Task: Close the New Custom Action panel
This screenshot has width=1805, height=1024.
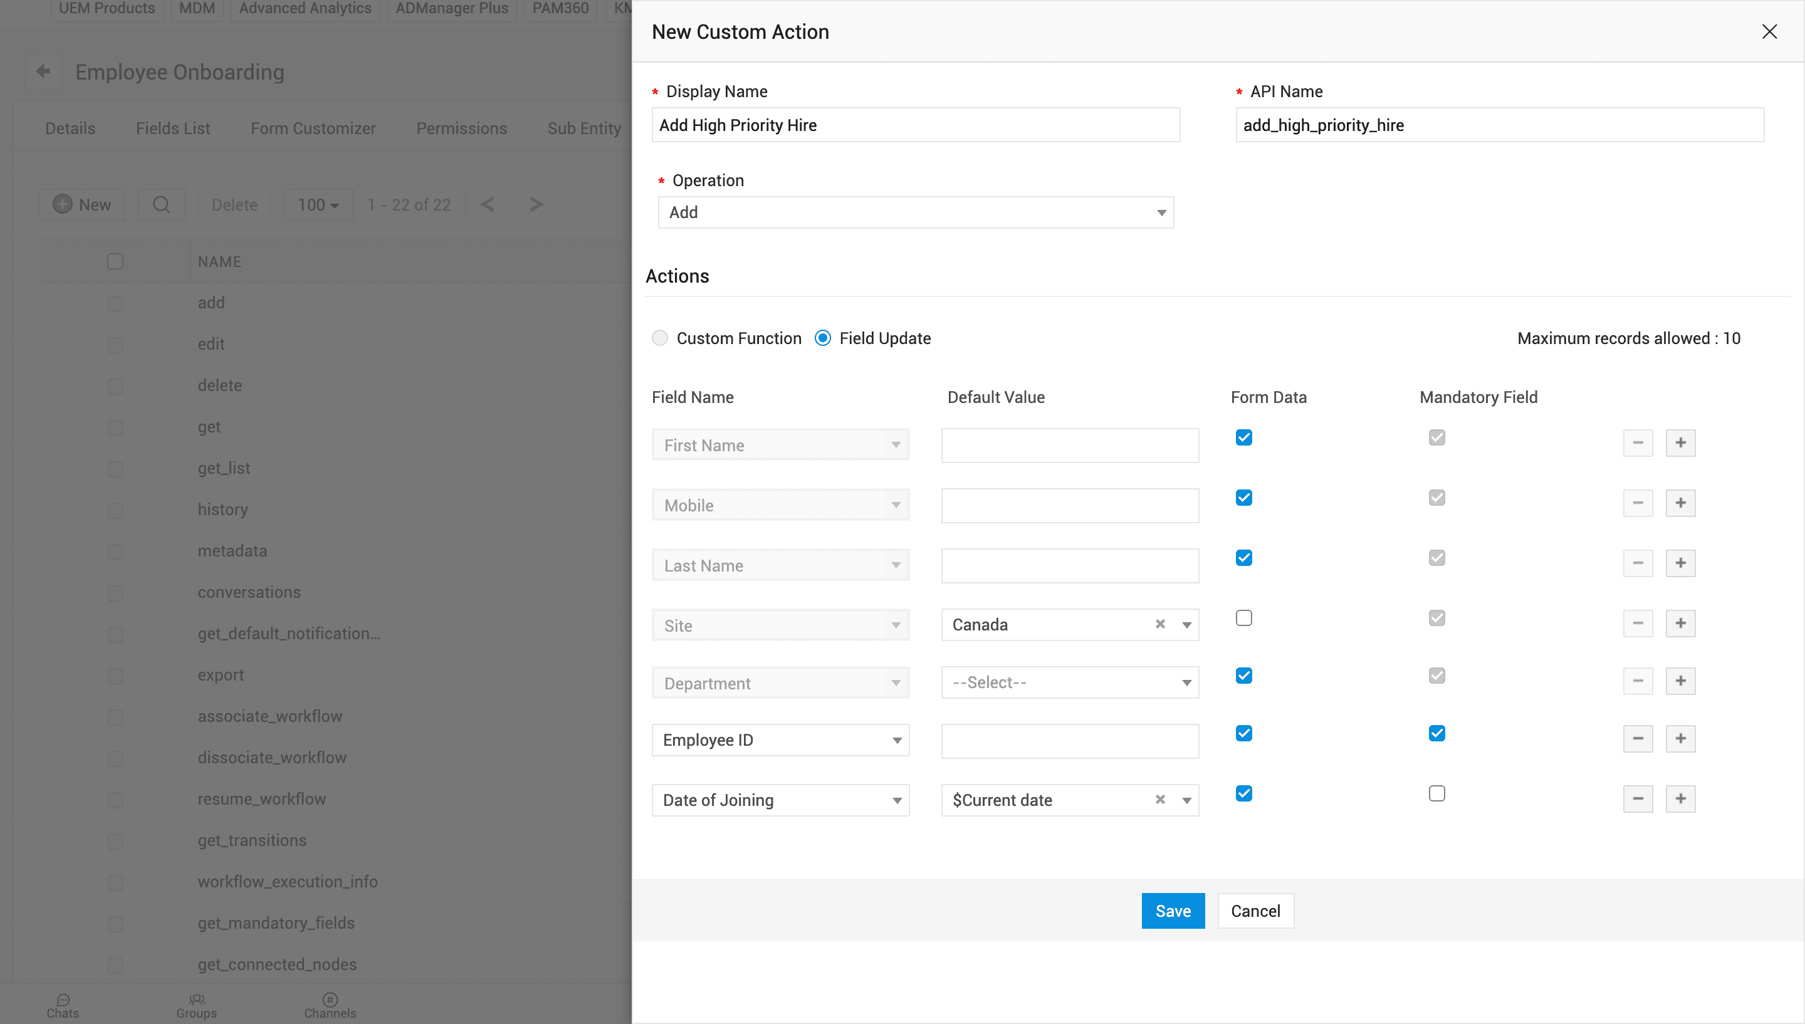Action: (1769, 32)
